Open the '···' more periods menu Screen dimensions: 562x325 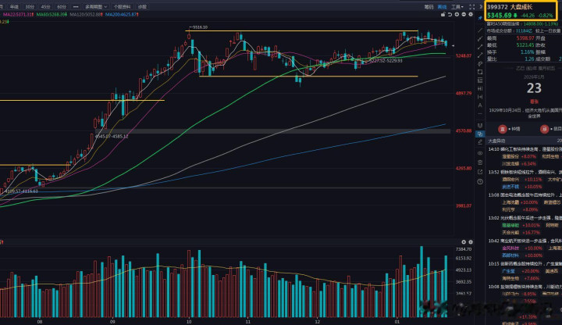[x=77, y=5]
